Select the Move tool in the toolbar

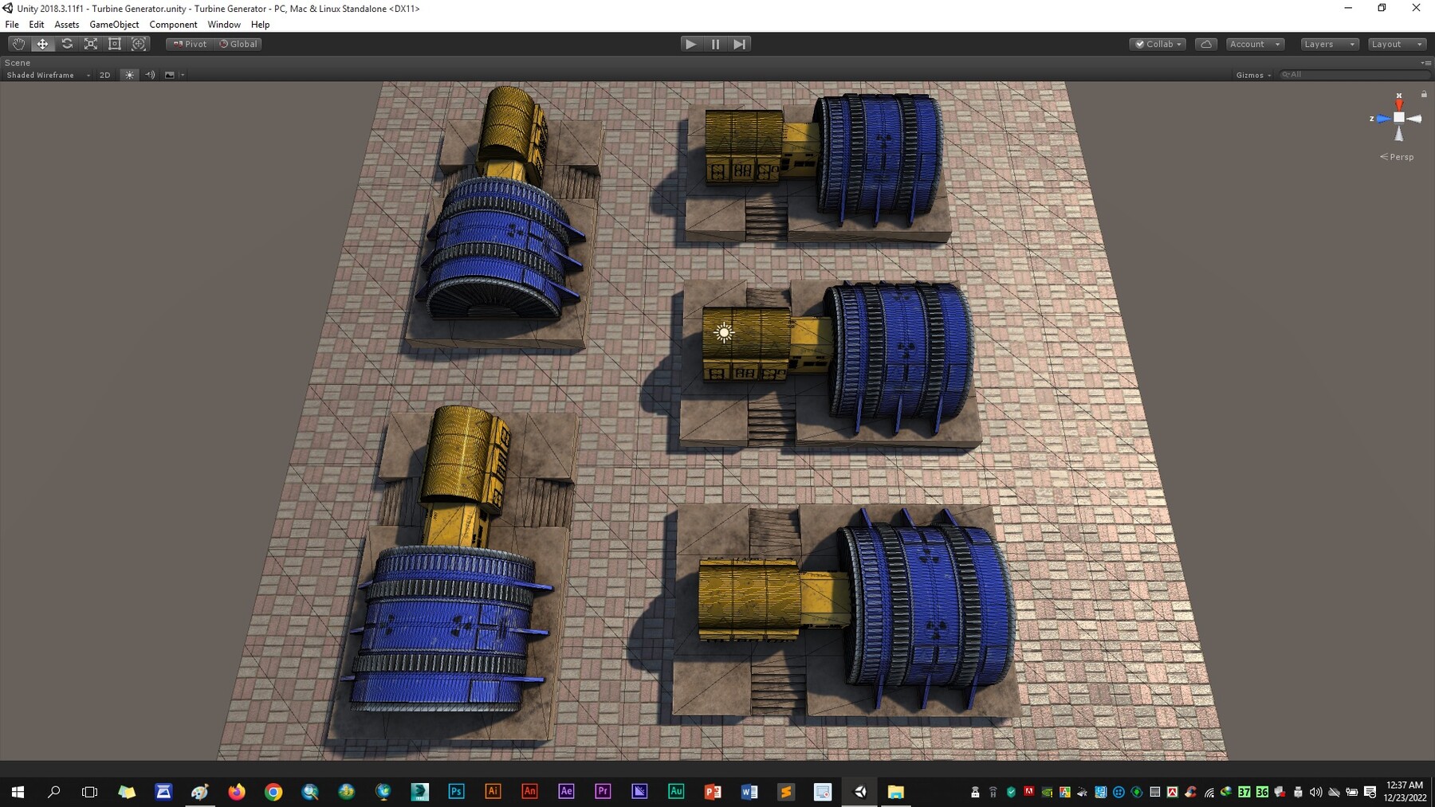coord(42,44)
